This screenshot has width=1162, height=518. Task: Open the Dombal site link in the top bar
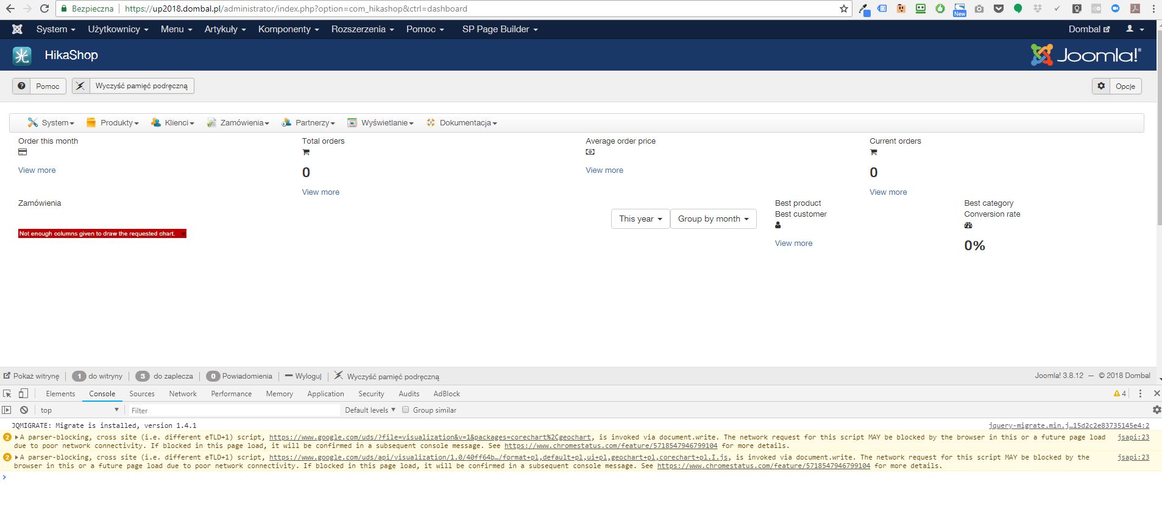click(1089, 29)
